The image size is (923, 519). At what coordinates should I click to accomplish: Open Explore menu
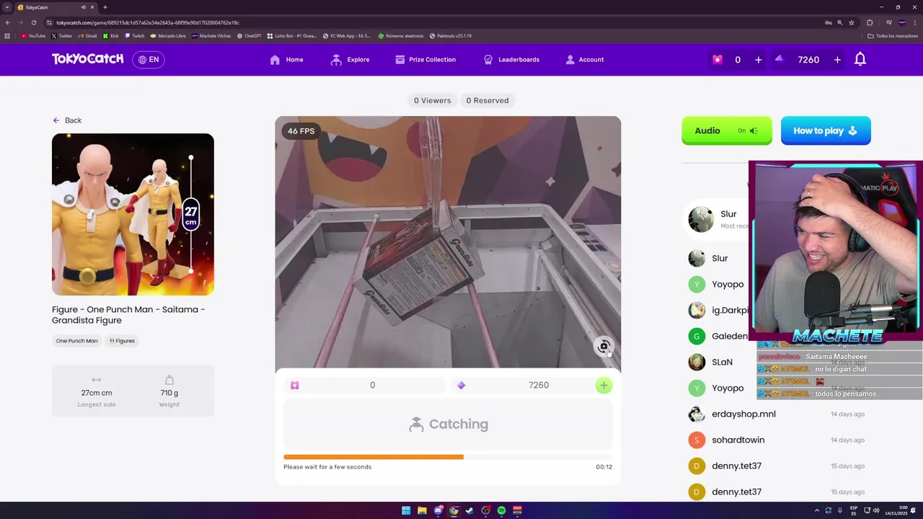pyautogui.click(x=350, y=60)
